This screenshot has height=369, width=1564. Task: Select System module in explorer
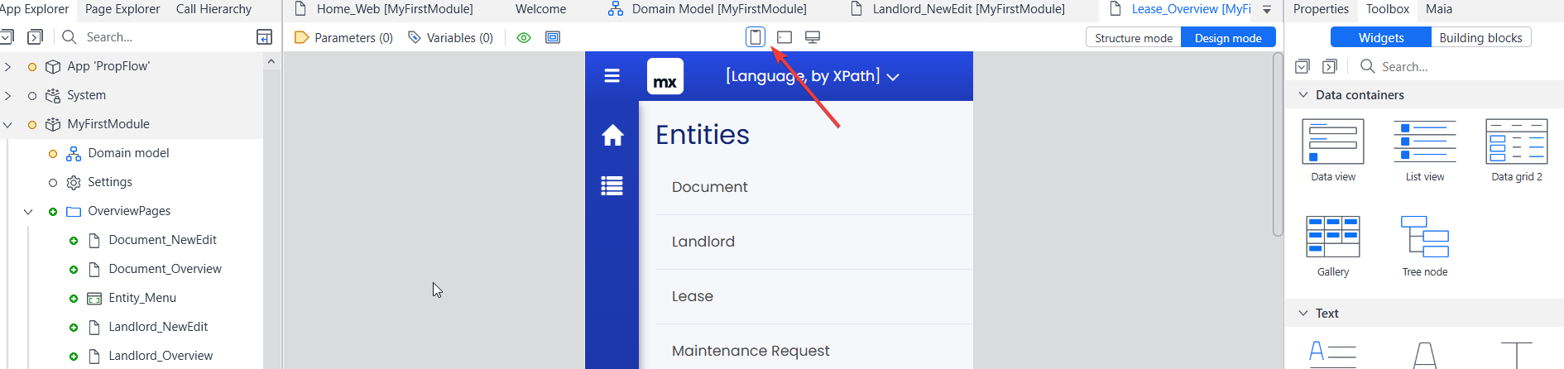point(87,95)
